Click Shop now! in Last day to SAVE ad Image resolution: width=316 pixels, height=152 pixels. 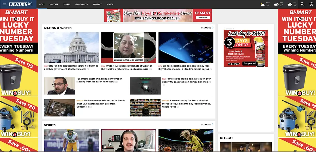(250, 64)
